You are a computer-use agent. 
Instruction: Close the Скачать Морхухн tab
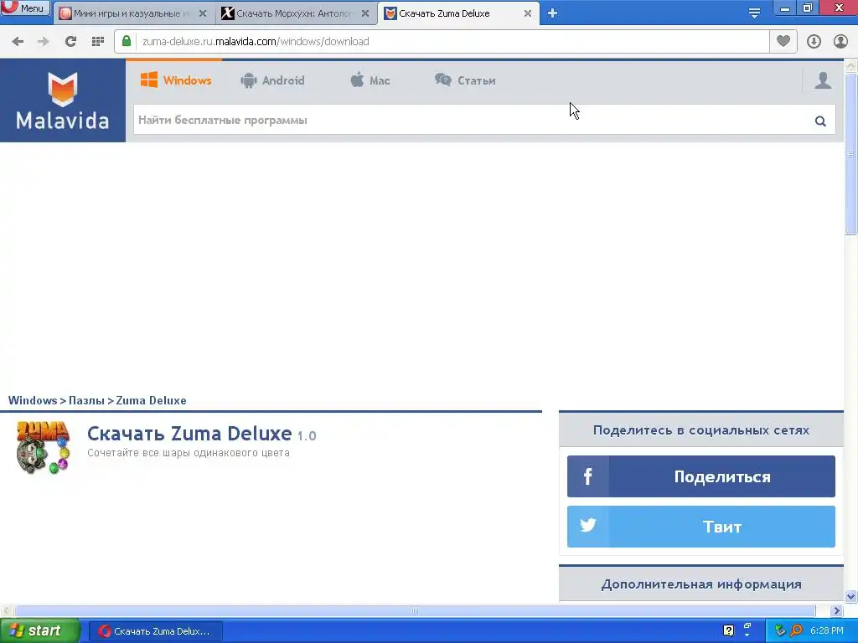click(365, 13)
